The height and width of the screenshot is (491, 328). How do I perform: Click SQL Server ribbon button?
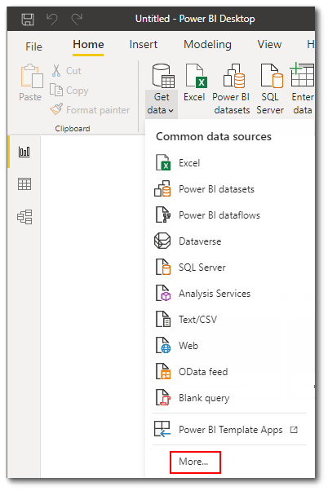(x=270, y=89)
